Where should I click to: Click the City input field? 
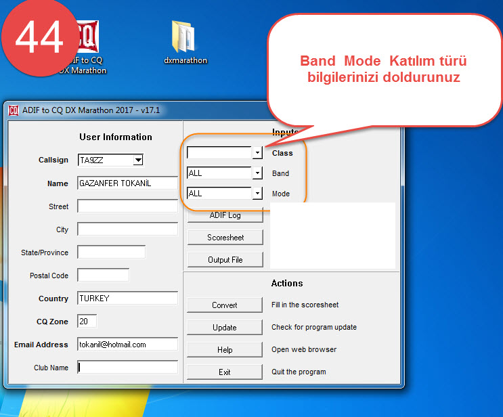click(x=127, y=229)
